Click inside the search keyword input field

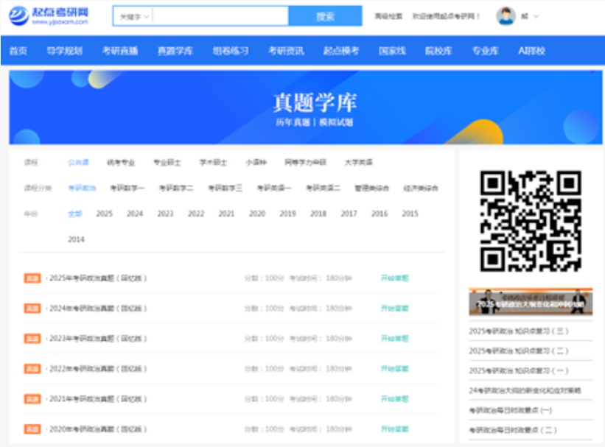[221, 16]
